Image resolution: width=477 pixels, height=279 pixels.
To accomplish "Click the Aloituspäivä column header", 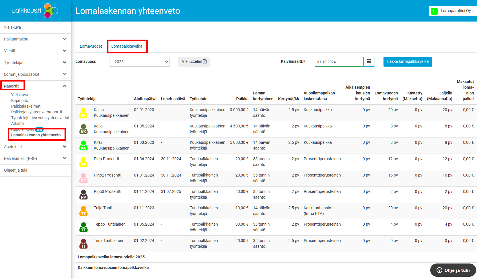I will pyautogui.click(x=145, y=99).
